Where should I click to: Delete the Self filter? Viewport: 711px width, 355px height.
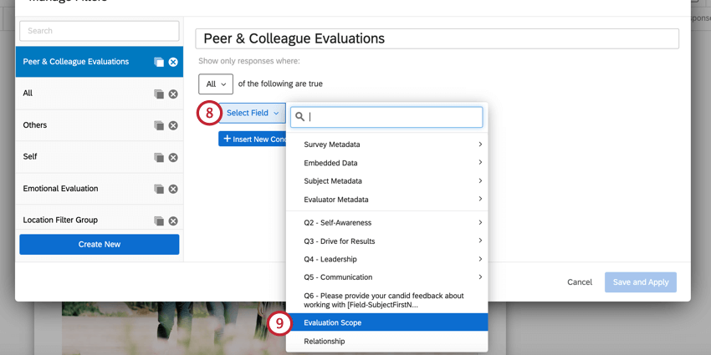173,157
